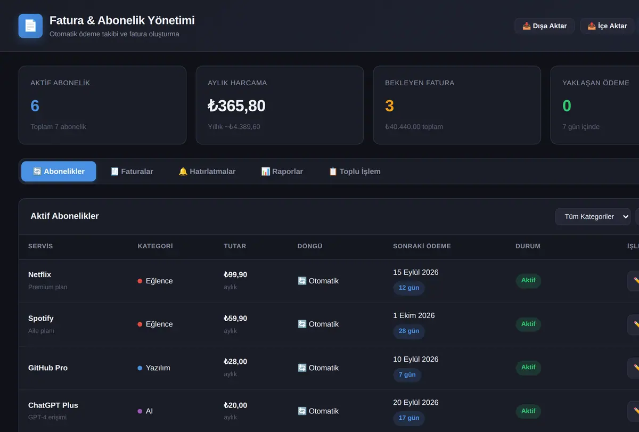Select the Toplu İşlem tab
Screen dimensions: 639x432
tap(355, 172)
